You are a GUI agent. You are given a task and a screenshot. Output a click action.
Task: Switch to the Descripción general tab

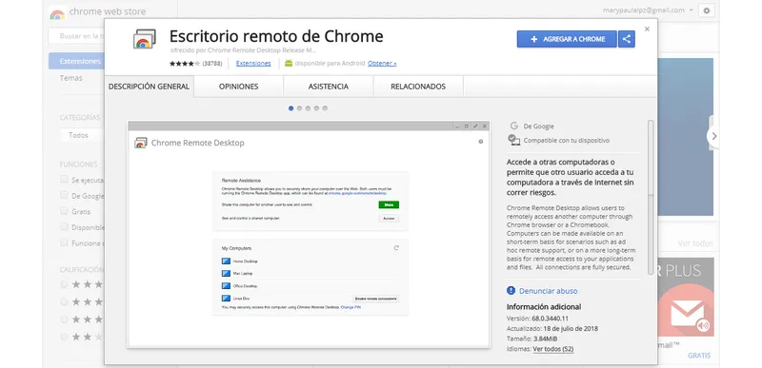pos(149,87)
